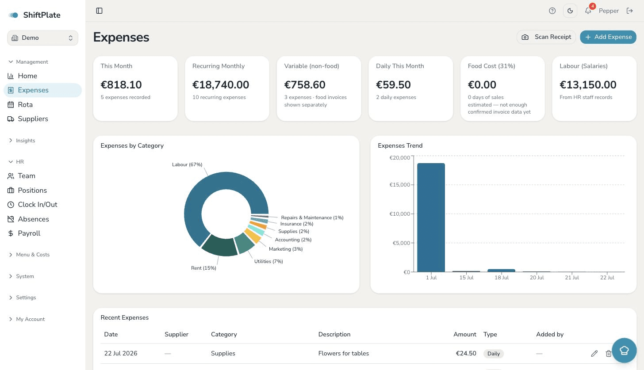
Task: Click the Suppliers truck icon
Action: point(11,119)
